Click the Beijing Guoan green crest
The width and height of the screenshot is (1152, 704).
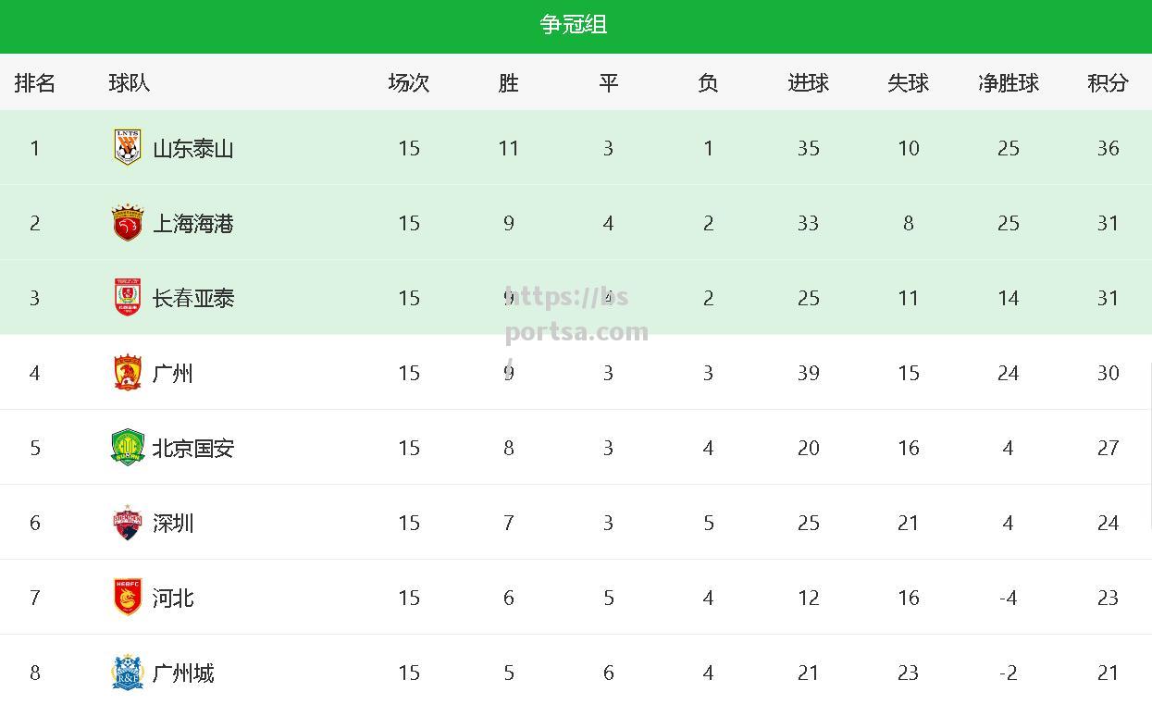pos(128,448)
